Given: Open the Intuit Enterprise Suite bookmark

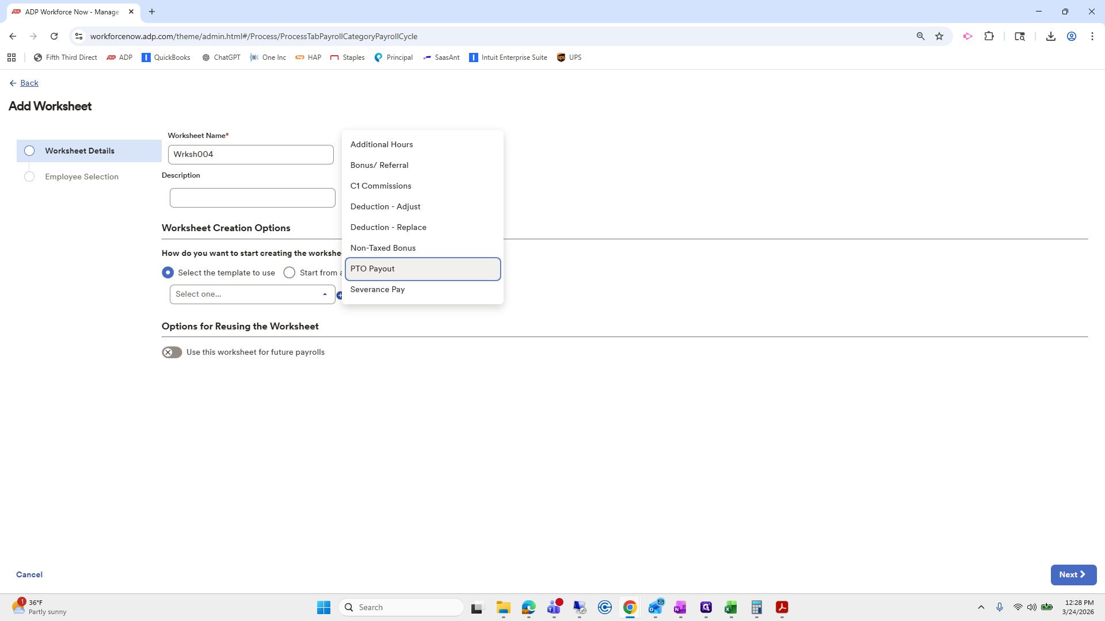Looking at the screenshot, I should pyautogui.click(x=508, y=57).
